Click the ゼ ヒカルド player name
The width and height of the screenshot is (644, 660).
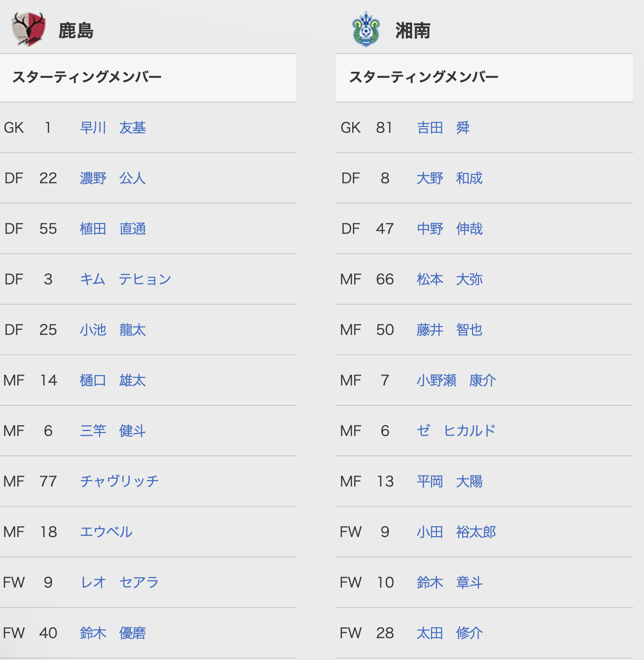coord(456,431)
